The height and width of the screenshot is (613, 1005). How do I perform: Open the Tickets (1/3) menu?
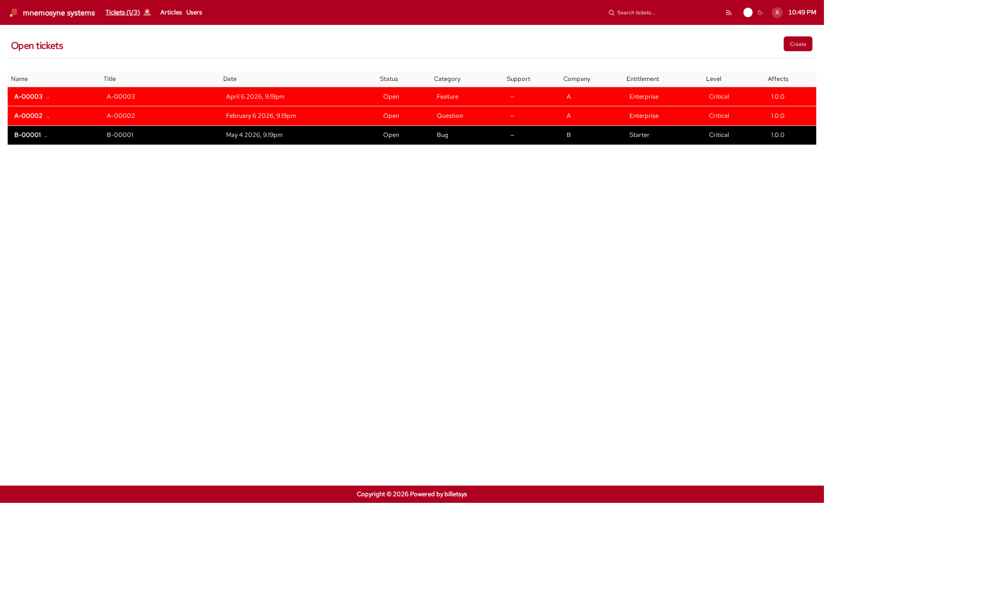tap(123, 12)
